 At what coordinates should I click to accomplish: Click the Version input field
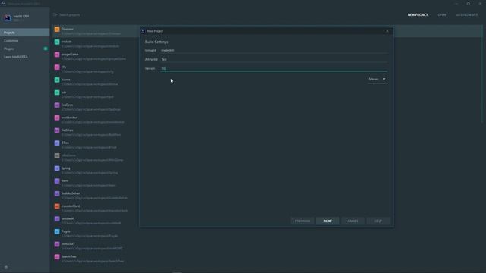tap(273, 68)
